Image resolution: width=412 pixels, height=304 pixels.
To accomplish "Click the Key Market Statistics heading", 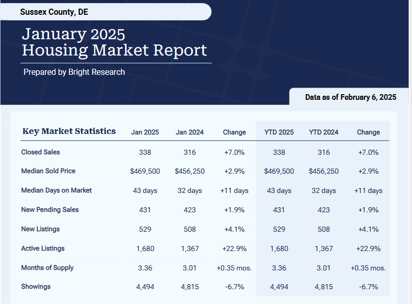I will pyautogui.click(x=69, y=131).
